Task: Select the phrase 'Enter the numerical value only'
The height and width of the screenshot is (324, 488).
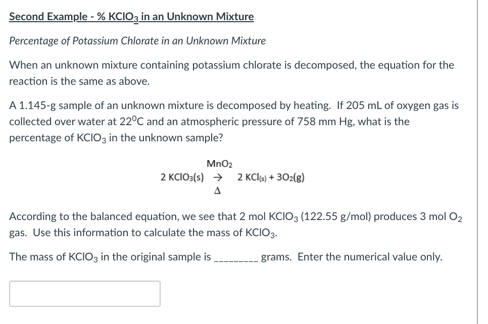Action: click(x=371, y=256)
